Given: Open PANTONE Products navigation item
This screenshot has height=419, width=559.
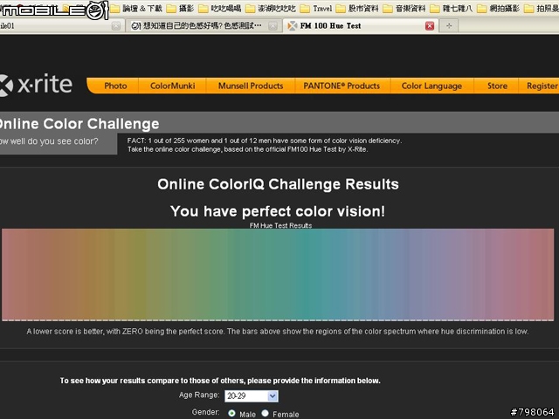Looking at the screenshot, I should pos(342,86).
